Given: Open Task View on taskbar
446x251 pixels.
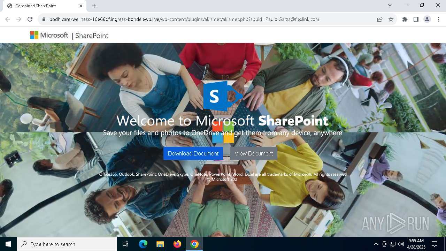Looking at the screenshot, I should (x=125, y=244).
